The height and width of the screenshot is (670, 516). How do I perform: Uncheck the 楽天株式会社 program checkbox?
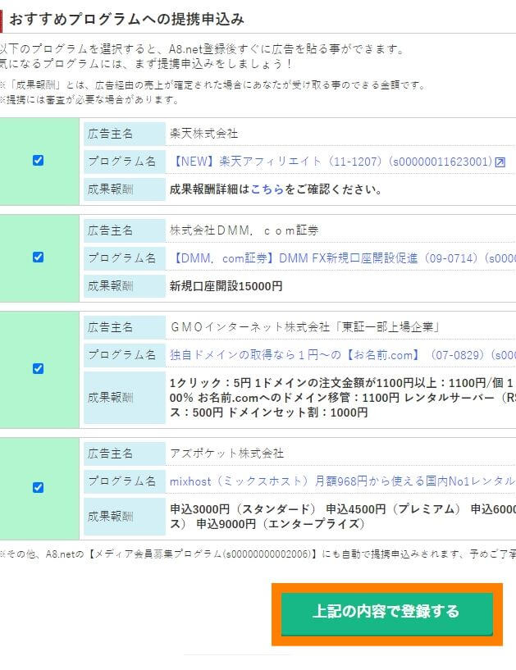coord(38,160)
